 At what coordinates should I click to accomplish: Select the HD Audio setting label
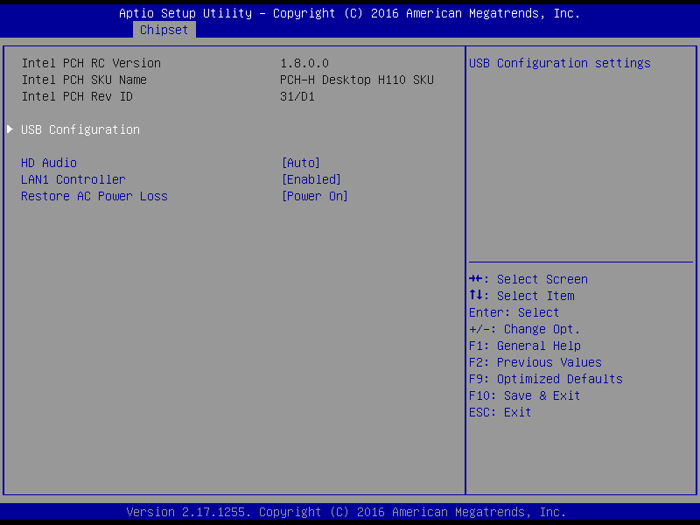(x=49, y=163)
